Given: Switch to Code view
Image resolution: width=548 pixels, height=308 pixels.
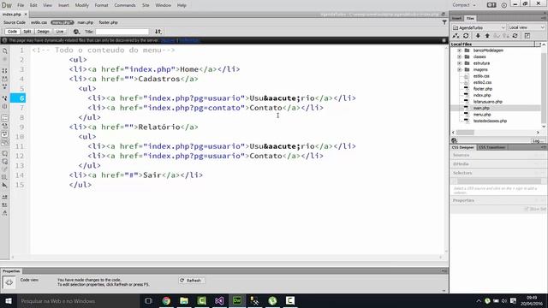Looking at the screenshot, I should click(x=12, y=32).
